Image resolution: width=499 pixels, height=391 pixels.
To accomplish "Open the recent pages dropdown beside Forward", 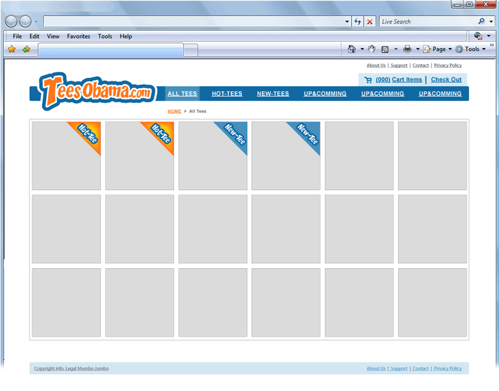I will tap(36, 22).
